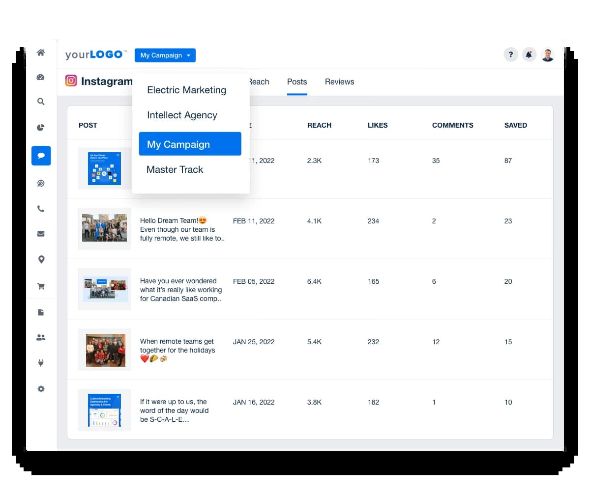Sort by the COMMENTS column header
Screen dimensions: 590x491
(453, 125)
